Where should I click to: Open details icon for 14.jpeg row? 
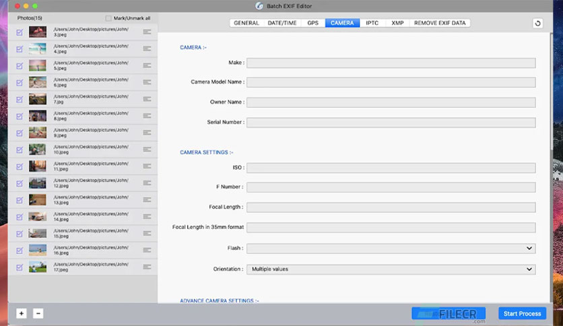point(147,216)
